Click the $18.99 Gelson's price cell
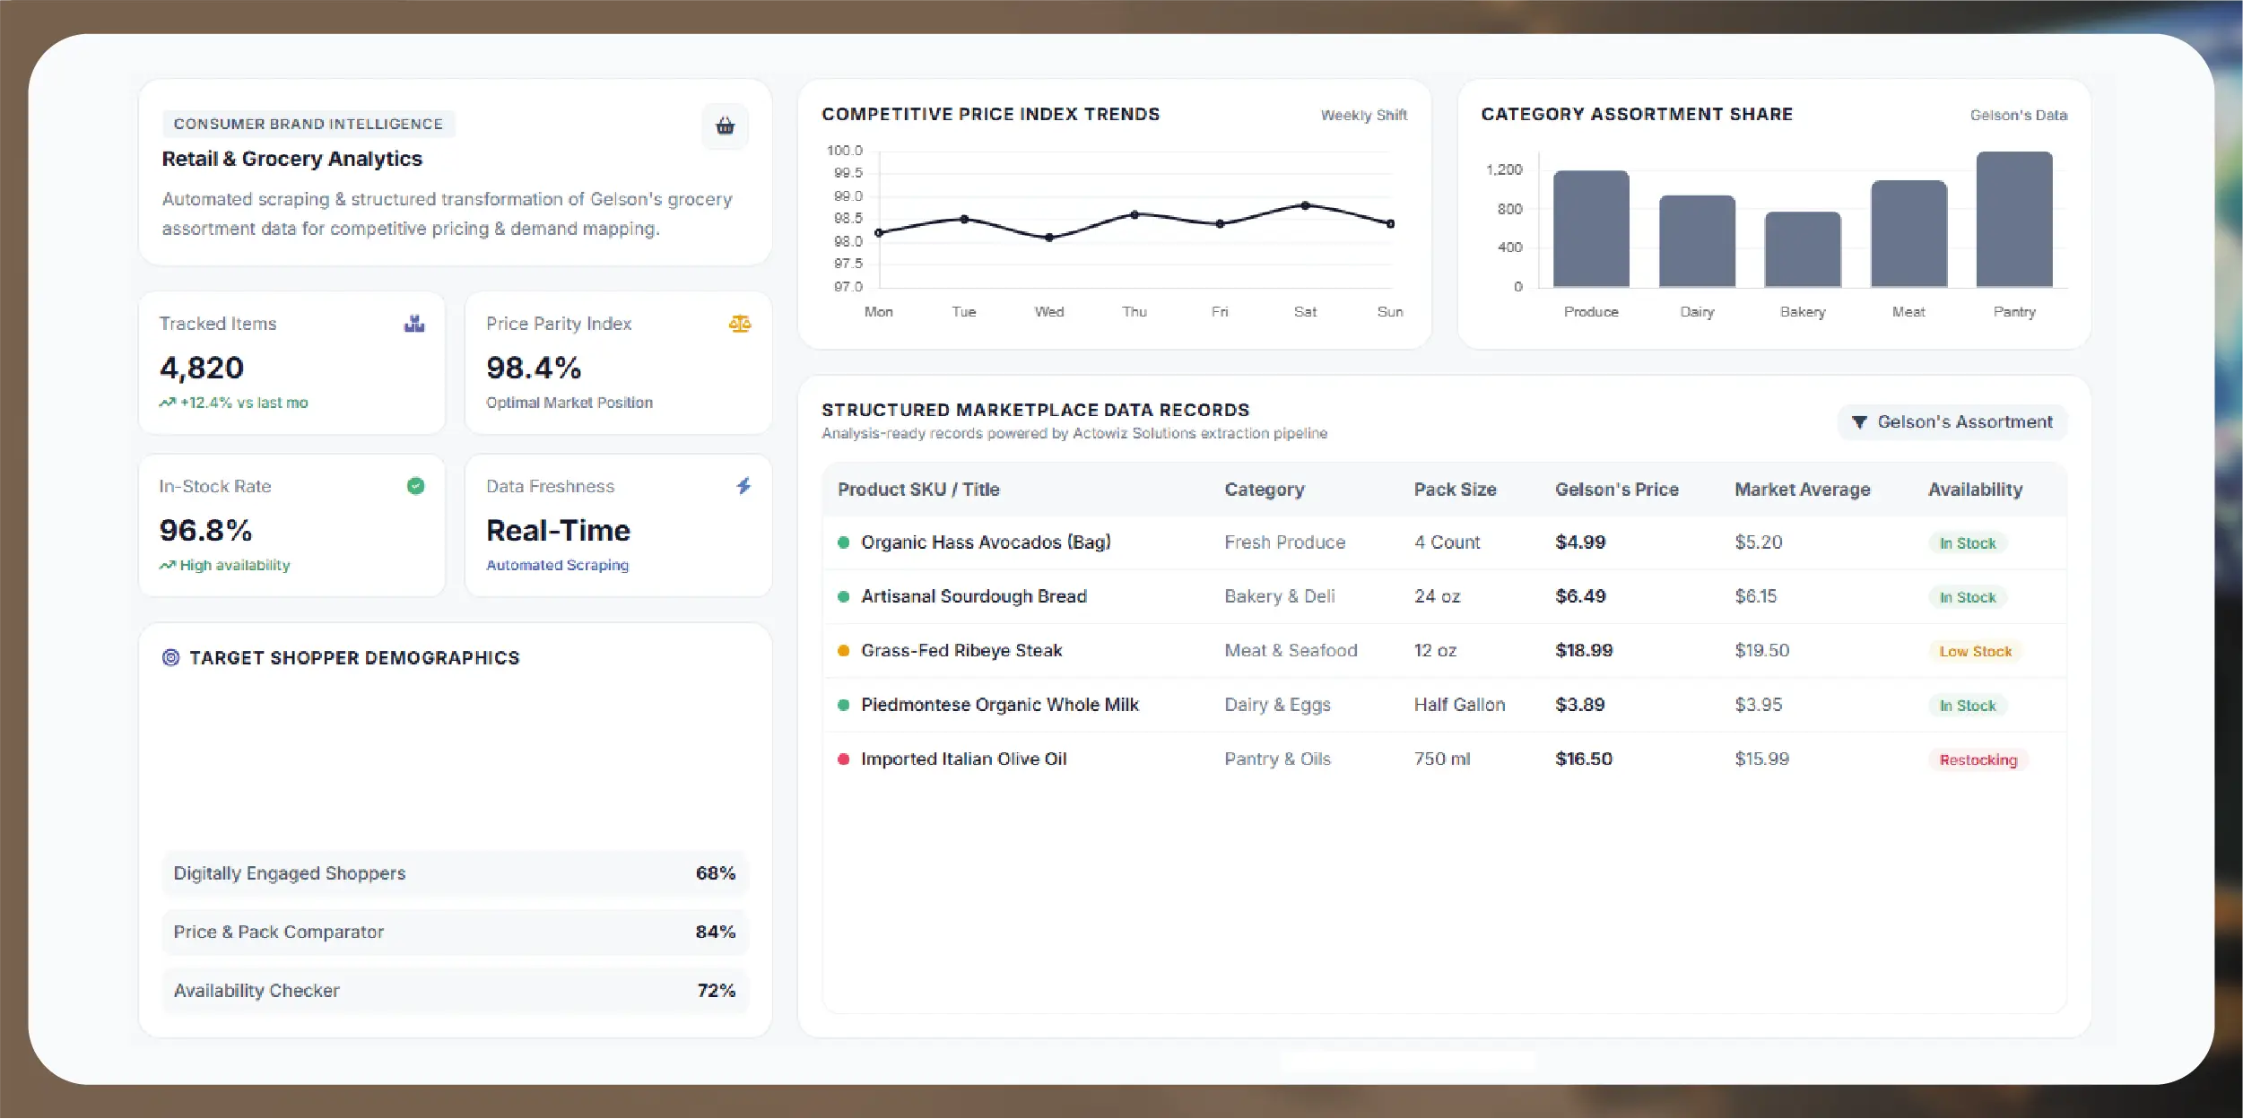Viewport: 2243px width, 1119px height. pos(1584,651)
